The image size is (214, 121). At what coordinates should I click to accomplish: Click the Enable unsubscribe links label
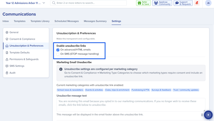click(x=71, y=46)
